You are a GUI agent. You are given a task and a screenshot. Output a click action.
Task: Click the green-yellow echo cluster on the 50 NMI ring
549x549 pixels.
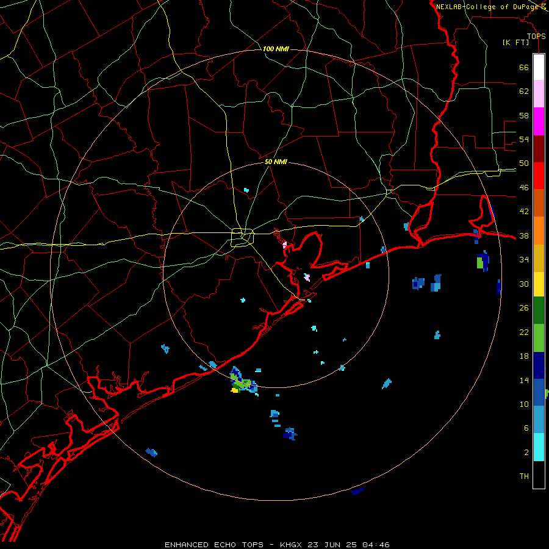(243, 382)
